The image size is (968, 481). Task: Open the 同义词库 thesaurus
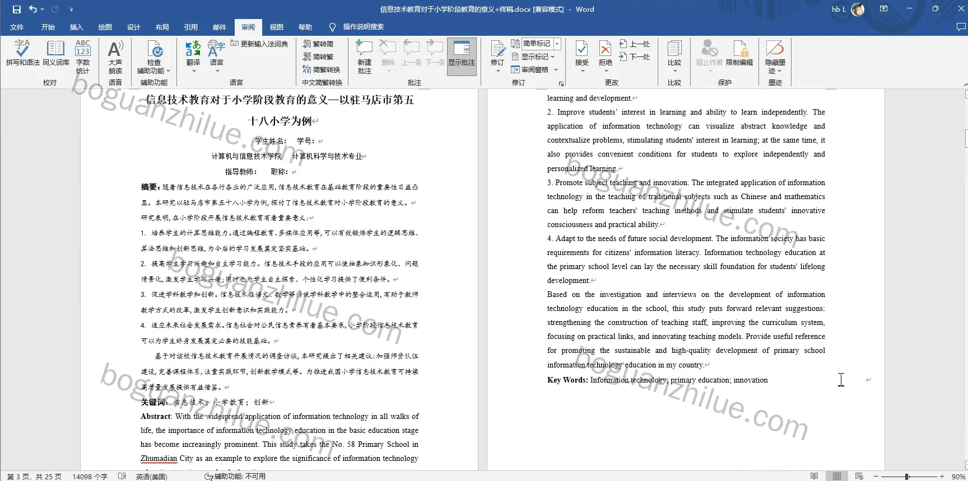tap(56, 54)
